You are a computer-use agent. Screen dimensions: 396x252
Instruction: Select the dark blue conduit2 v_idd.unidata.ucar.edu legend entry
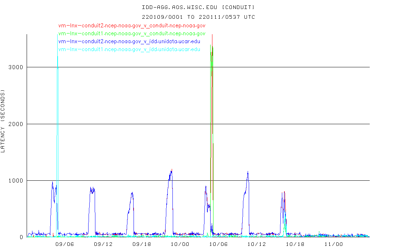click(129, 41)
